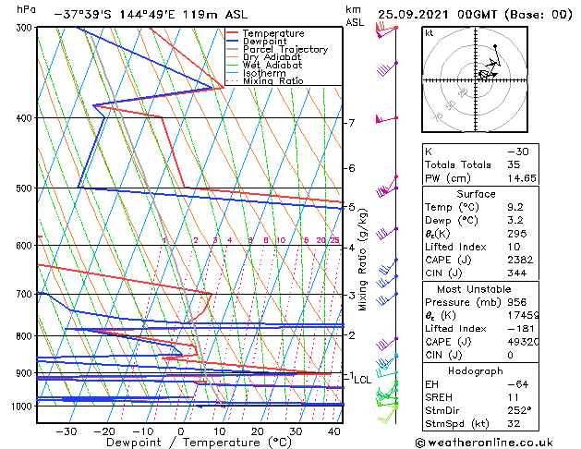The height and width of the screenshot is (449, 581).
Task: Click the 'Dry Adiabat' legend label
Action: (272, 57)
